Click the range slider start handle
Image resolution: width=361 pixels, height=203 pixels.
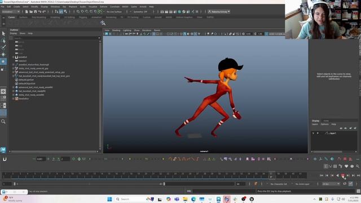click(x=15, y=184)
